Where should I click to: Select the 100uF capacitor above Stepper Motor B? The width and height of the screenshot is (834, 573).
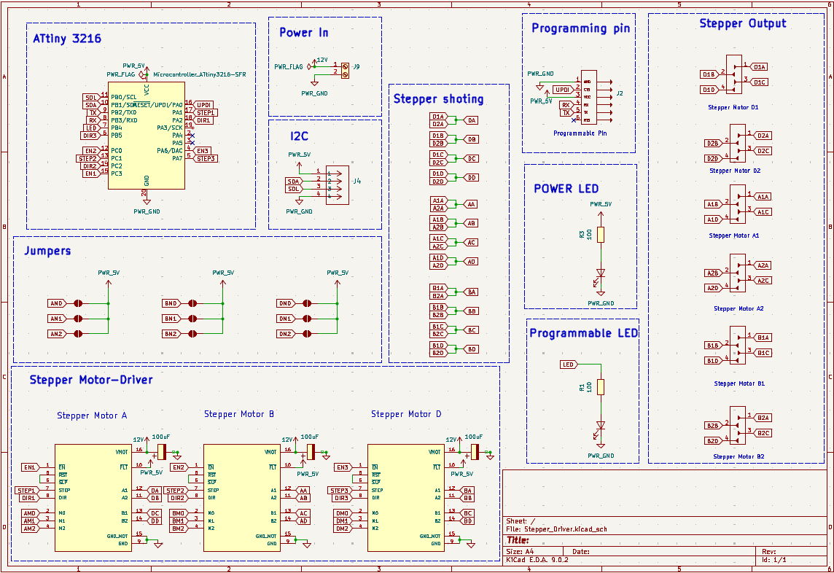(311, 452)
